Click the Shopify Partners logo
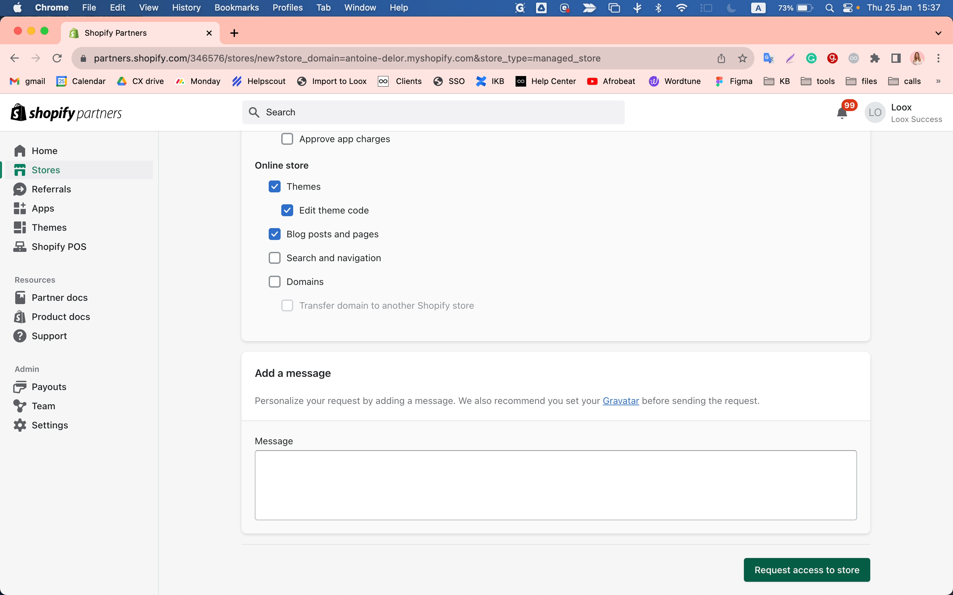Image resolution: width=953 pixels, height=595 pixels. [66, 113]
